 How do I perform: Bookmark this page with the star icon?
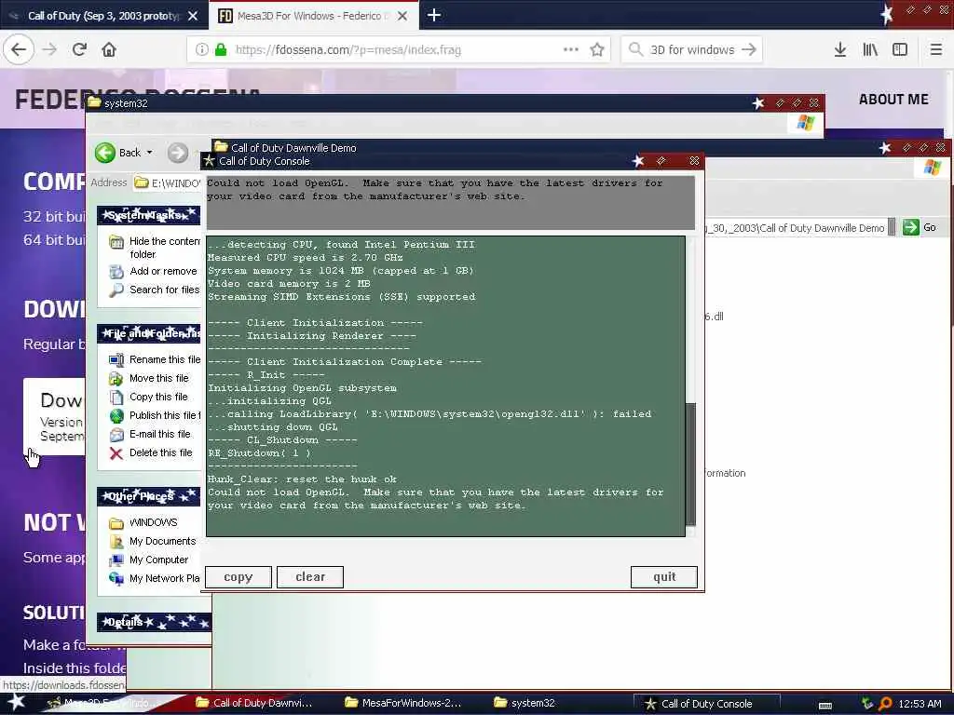597,49
